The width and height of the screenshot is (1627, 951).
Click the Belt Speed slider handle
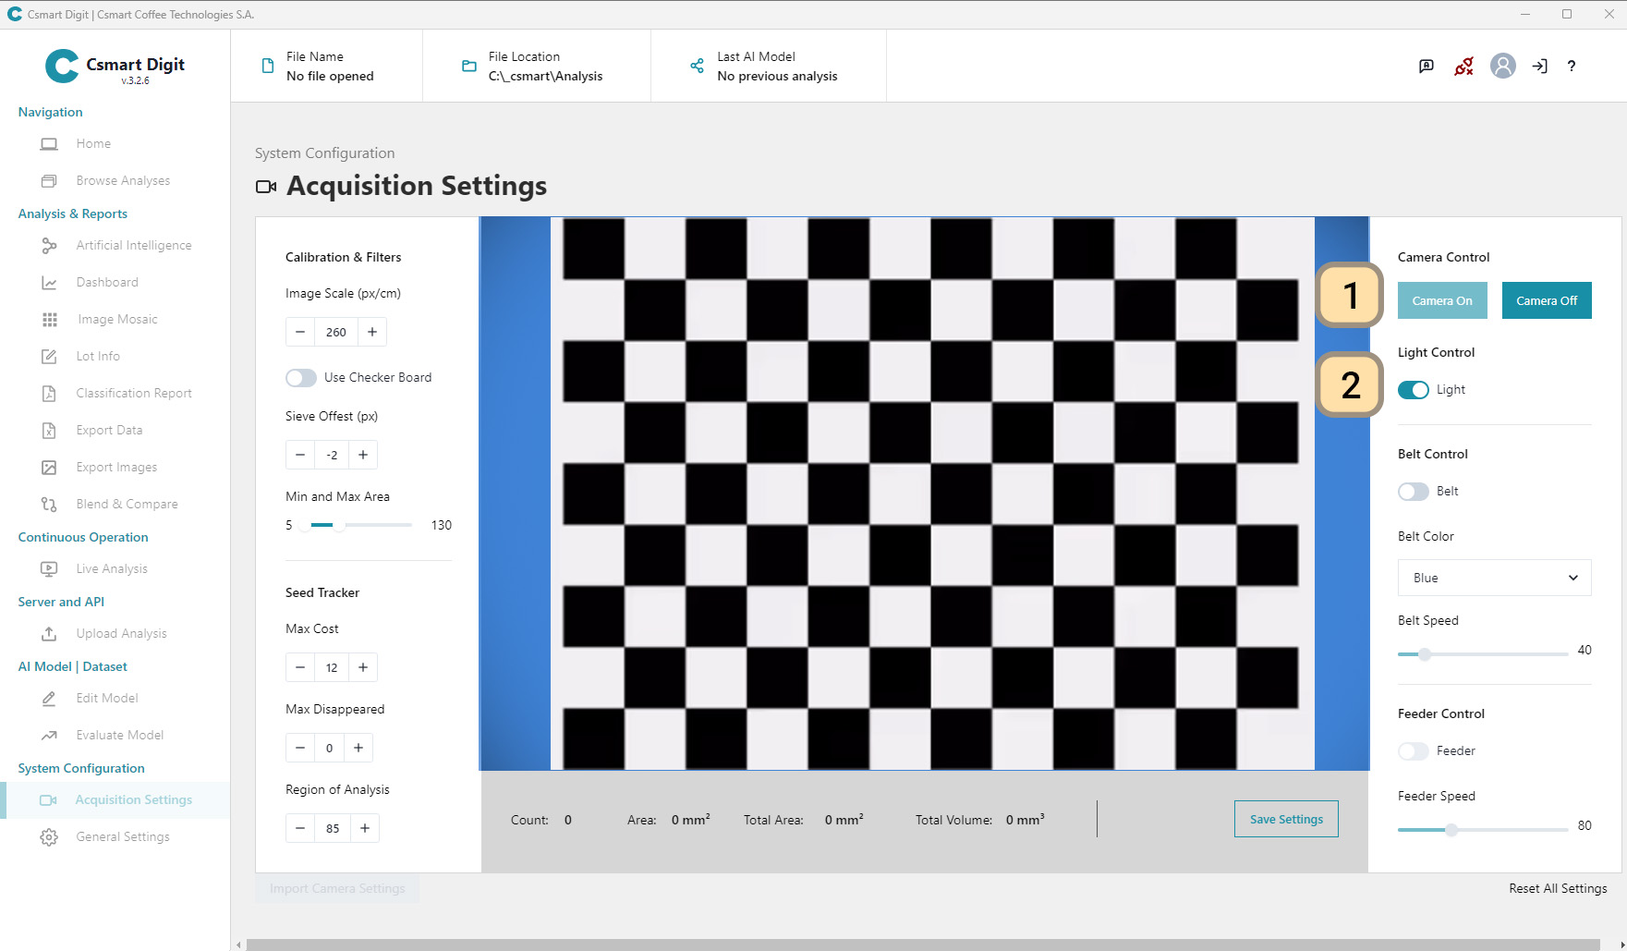pyautogui.click(x=1425, y=653)
